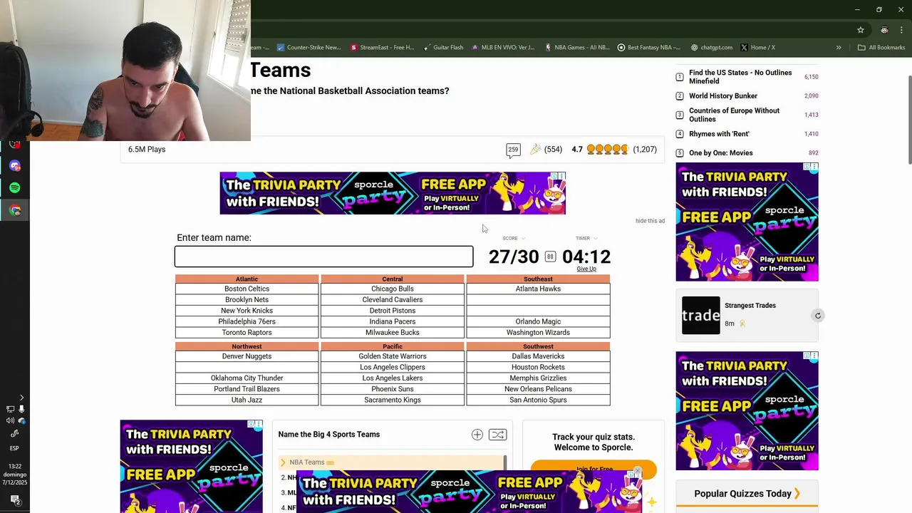Click the Milwaukee Bucks cell
Viewport: 912px width, 513px height.
click(x=393, y=333)
